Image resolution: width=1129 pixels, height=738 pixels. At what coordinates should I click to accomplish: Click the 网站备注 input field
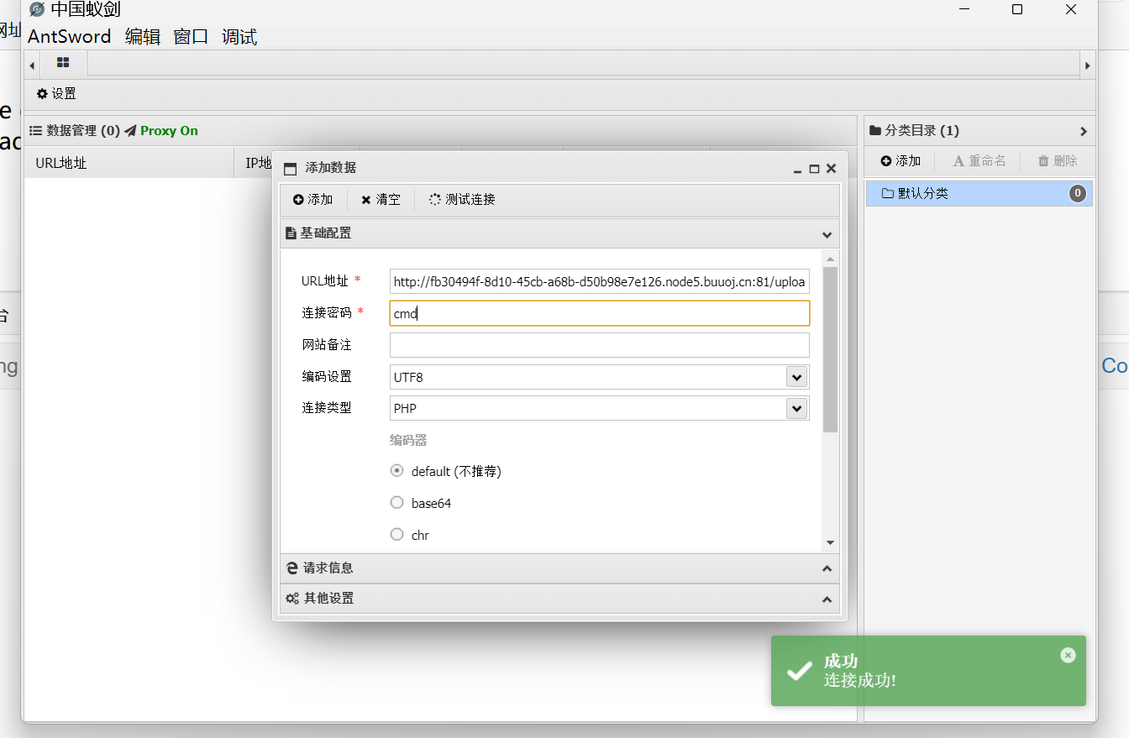coord(600,345)
